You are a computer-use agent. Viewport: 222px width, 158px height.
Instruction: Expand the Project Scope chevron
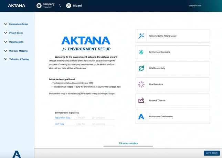[x=6, y=33]
